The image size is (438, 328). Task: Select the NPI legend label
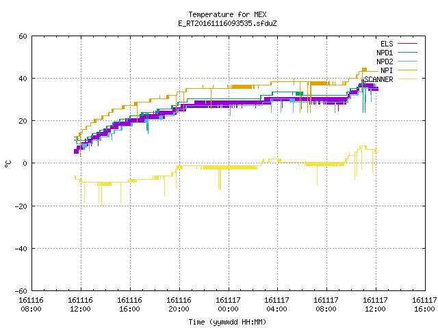[x=387, y=70]
